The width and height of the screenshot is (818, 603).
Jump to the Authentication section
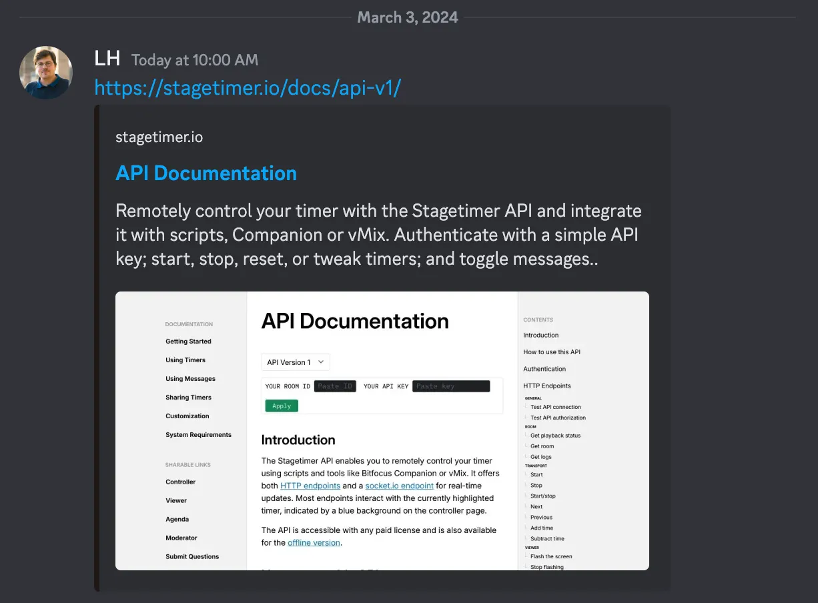pos(545,368)
